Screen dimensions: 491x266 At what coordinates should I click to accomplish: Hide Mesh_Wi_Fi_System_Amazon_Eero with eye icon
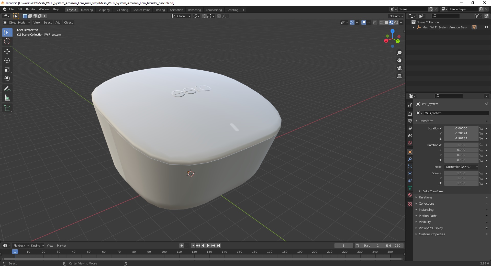(486, 27)
